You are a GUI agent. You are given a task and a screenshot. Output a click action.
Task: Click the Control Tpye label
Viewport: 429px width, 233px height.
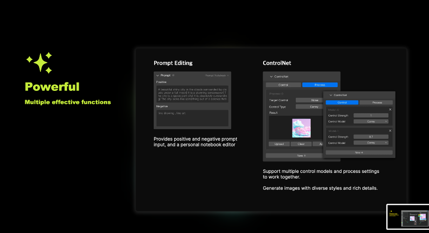278,107
